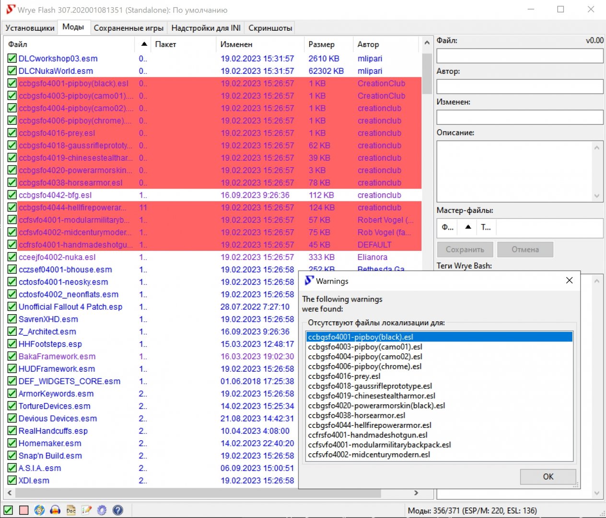Switch to the Установщики tab
The width and height of the screenshot is (606, 518).
(x=30, y=28)
